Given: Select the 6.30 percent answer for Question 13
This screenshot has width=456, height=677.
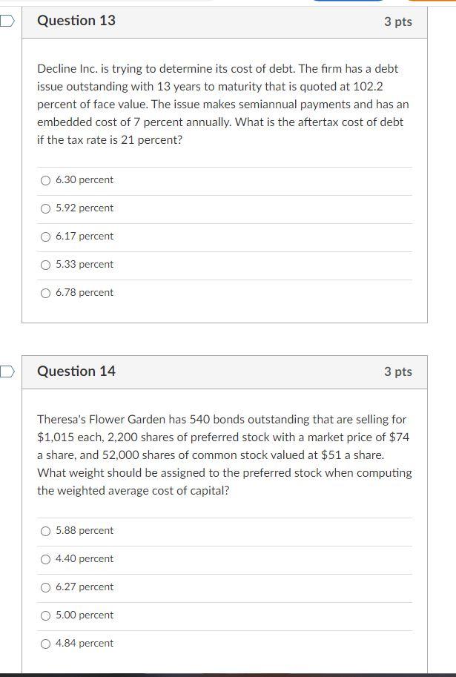Looking at the screenshot, I should (44, 179).
